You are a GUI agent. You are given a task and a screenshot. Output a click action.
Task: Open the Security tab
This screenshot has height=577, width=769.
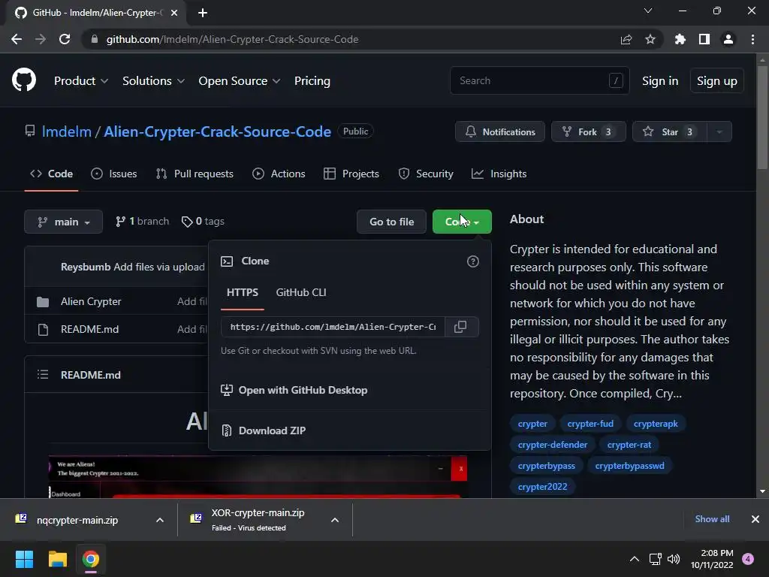(426, 174)
